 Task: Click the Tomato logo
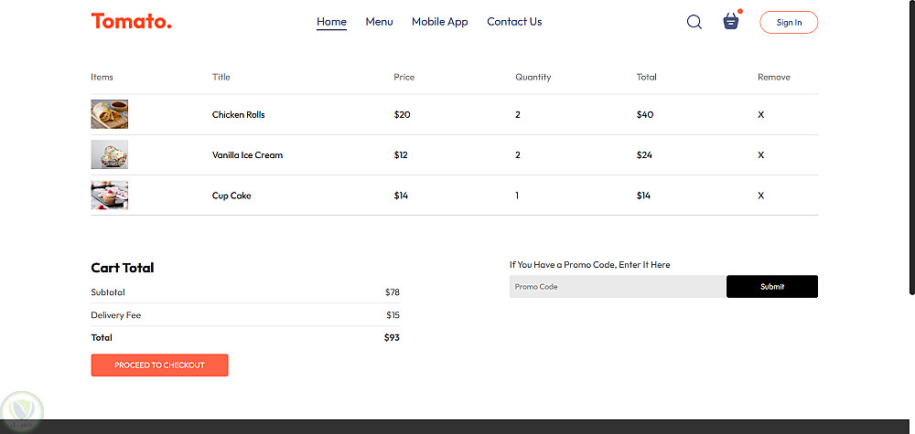tap(131, 21)
